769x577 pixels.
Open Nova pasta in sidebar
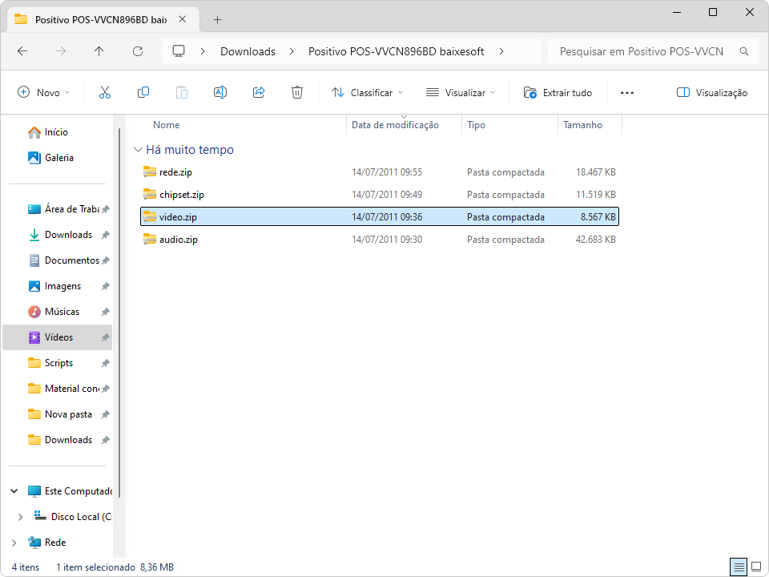(x=60, y=414)
